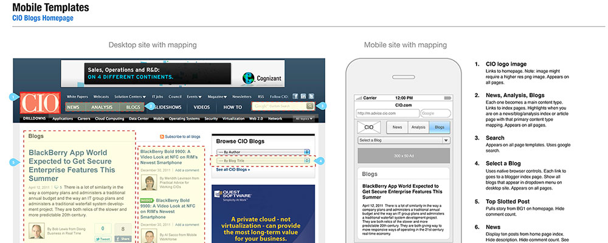Click the 'Add a comment' link dated December 30, 2011 above Meridith Levinson

(x=187, y=170)
